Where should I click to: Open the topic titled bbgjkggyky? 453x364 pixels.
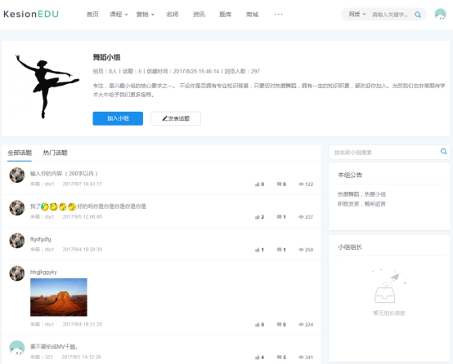point(43,272)
